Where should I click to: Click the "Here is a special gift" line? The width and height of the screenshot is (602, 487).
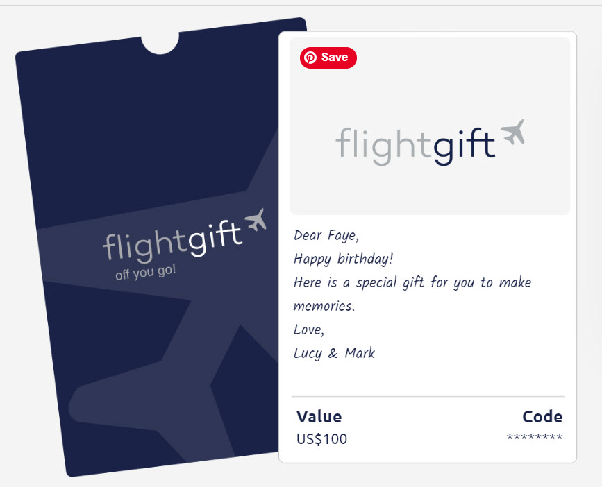coord(412,283)
